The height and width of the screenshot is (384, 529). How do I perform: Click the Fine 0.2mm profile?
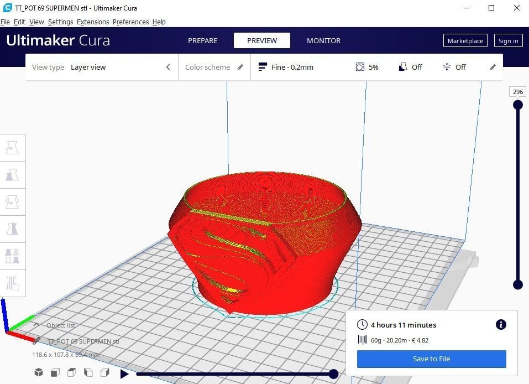(286, 67)
